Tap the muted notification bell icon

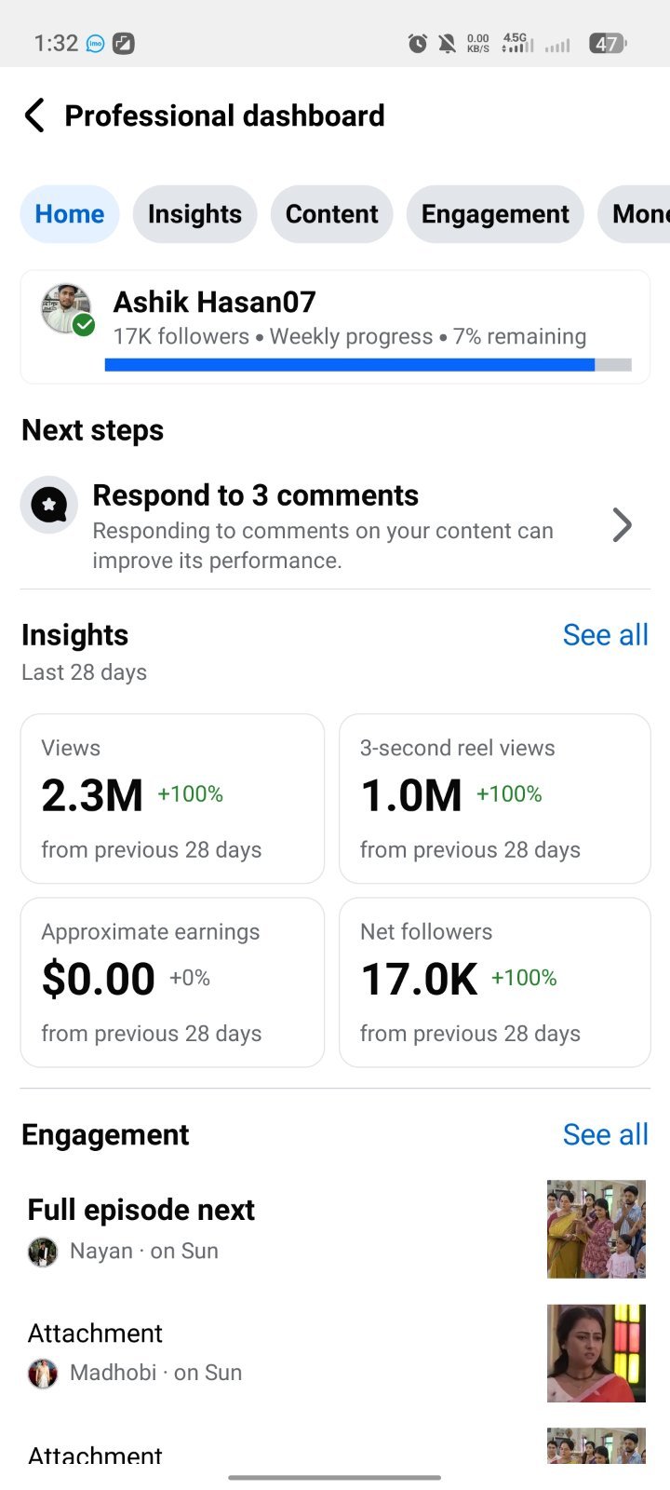pyautogui.click(x=447, y=43)
